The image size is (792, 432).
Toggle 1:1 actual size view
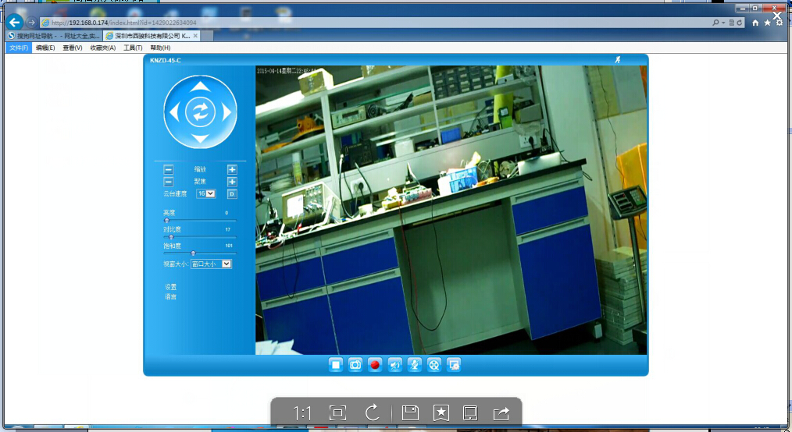[x=302, y=413]
